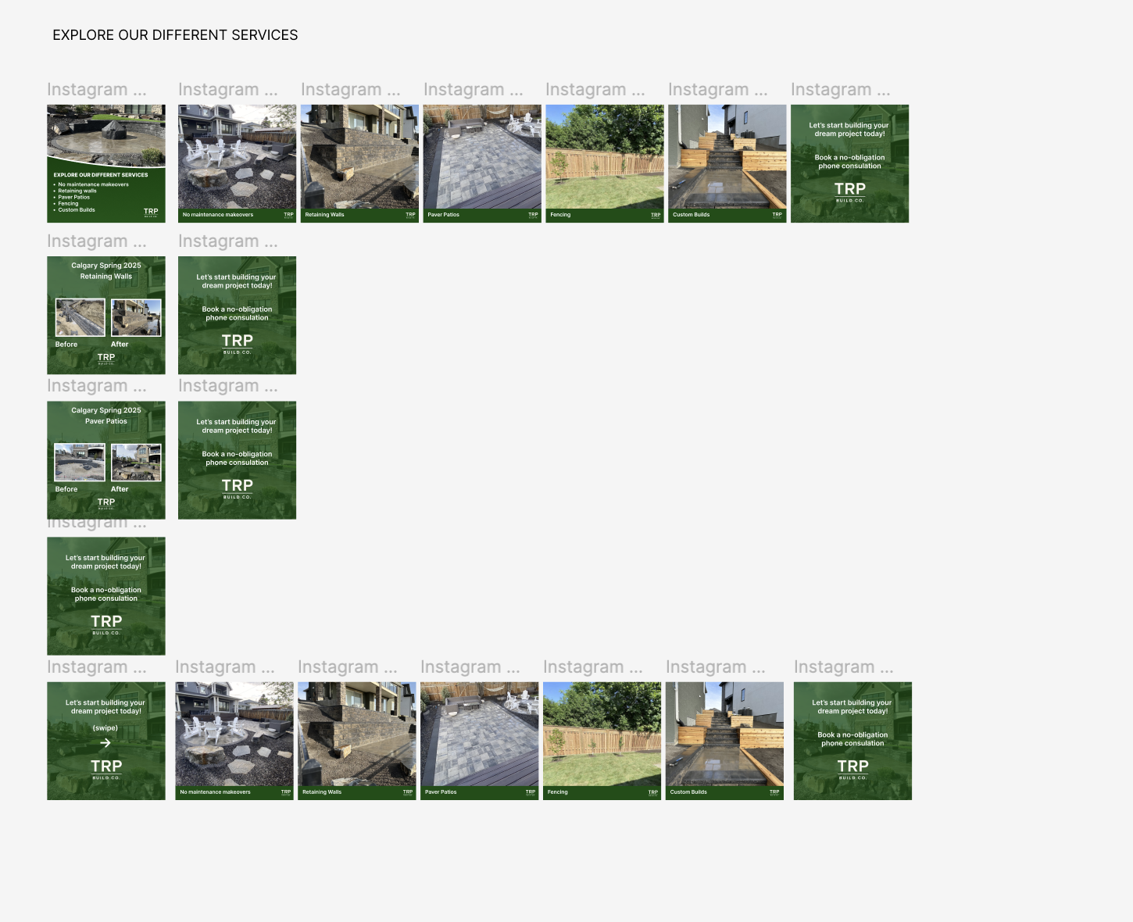1133x922 pixels.
Task: Click the swipe arrow icon in the swipe frame
Action: tap(105, 743)
